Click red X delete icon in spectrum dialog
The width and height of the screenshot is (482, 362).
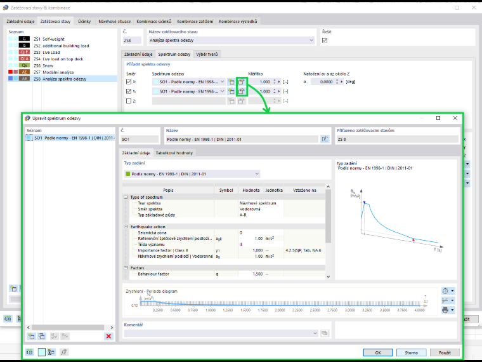pos(108,336)
